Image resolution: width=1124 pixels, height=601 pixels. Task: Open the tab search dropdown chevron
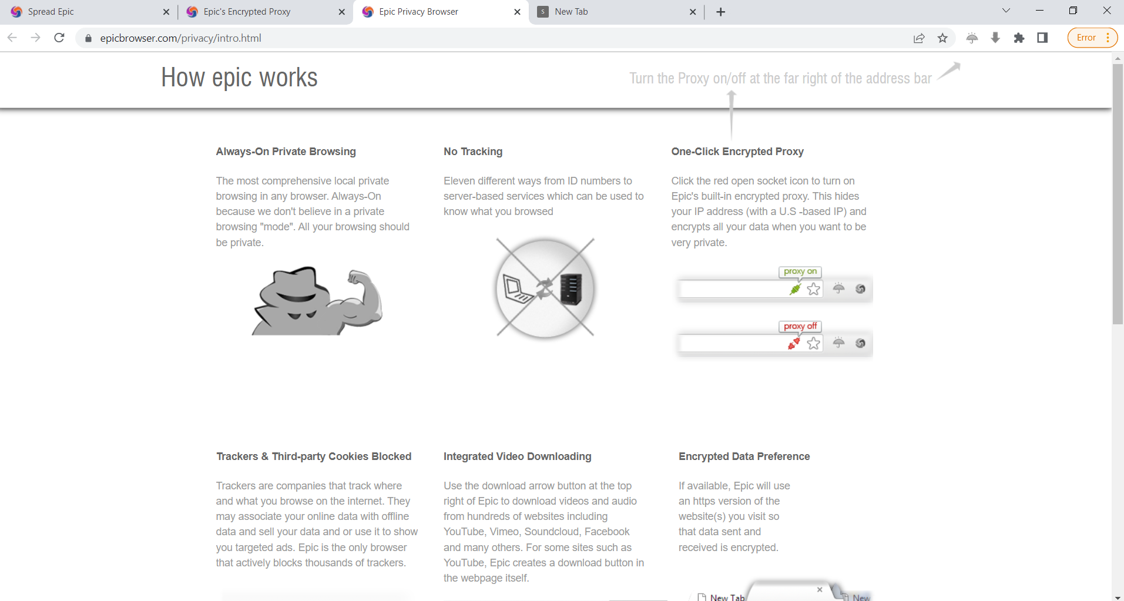coord(1006,11)
